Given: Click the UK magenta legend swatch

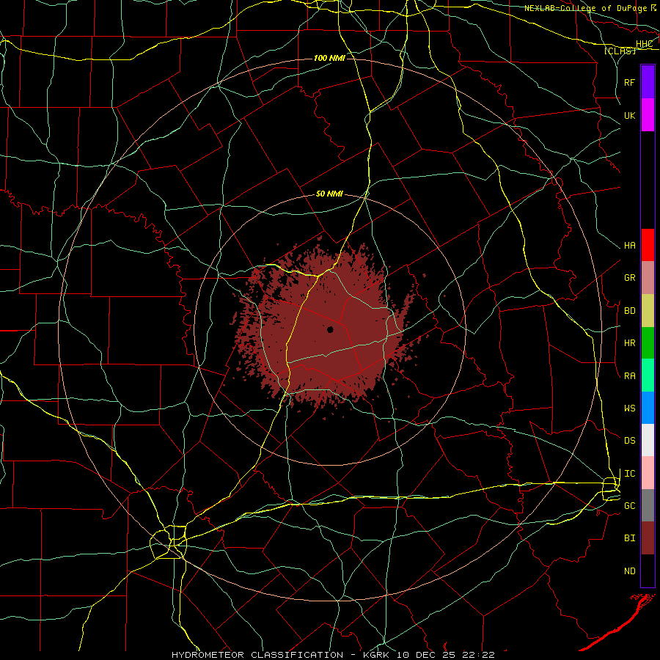Looking at the screenshot, I should pos(648,115).
